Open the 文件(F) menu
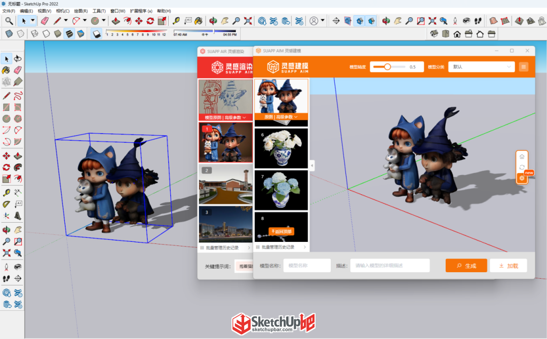 pos(9,11)
